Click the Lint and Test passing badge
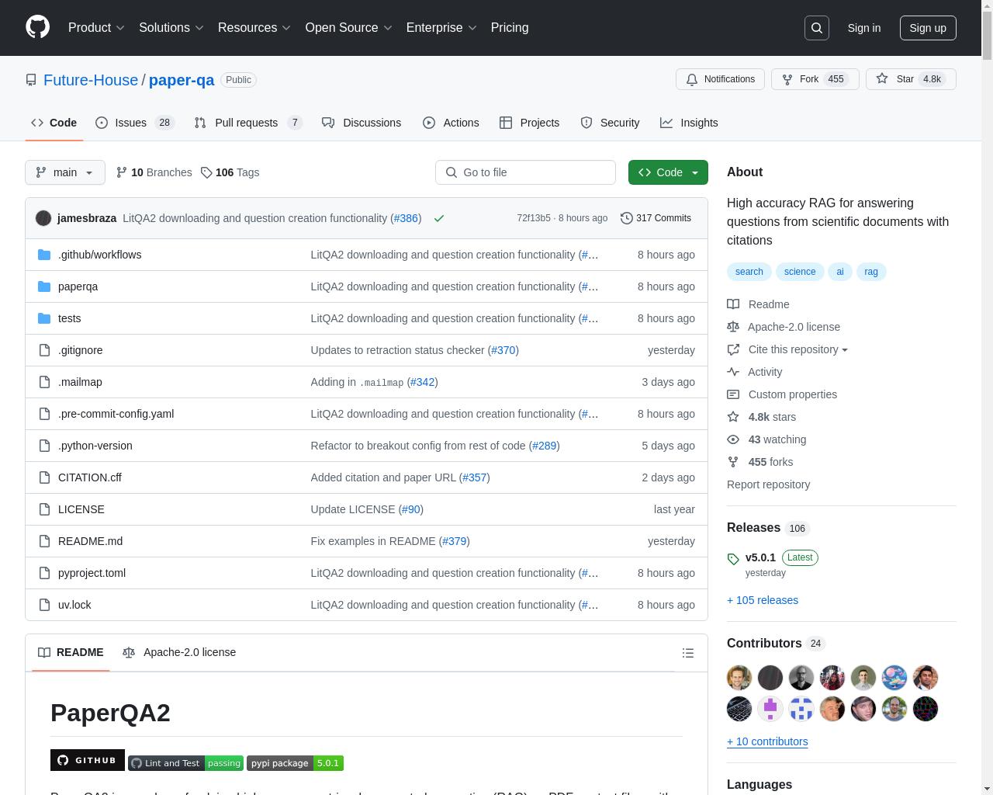The width and height of the screenshot is (993, 795). 185,763
